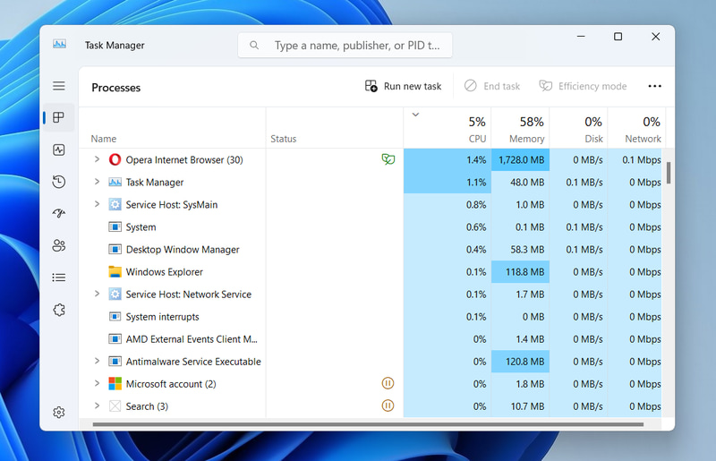Click the Opera Internet Browser icon
This screenshot has width=716, height=461.
(x=115, y=159)
